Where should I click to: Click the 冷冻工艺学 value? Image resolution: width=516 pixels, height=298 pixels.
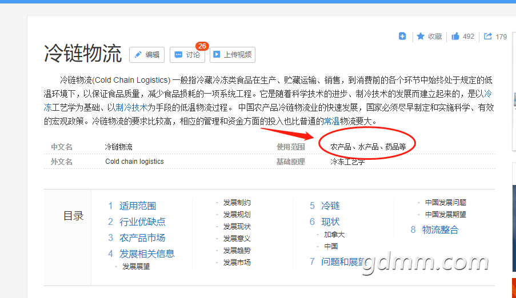pyautogui.click(x=347, y=162)
